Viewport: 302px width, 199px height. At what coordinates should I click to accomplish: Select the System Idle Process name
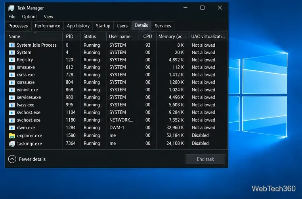click(x=36, y=45)
